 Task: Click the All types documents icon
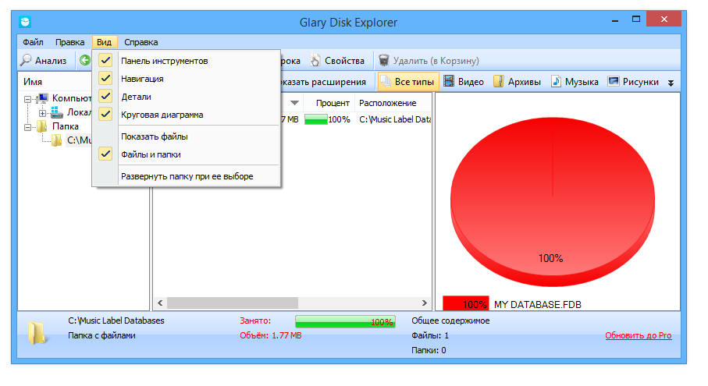386,82
